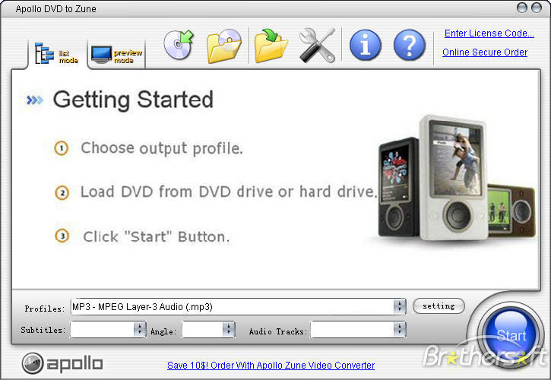Click the left round title bar button
Image resolution: width=551 pixels, height=380 pixels.
point(522,8)
